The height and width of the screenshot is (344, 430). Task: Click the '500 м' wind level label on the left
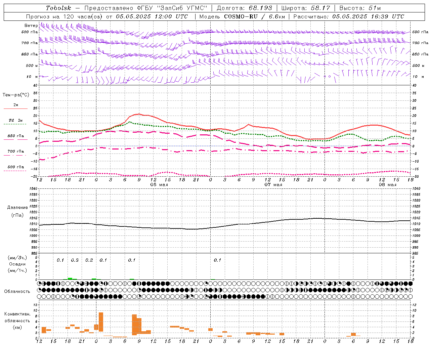(32, 66)
